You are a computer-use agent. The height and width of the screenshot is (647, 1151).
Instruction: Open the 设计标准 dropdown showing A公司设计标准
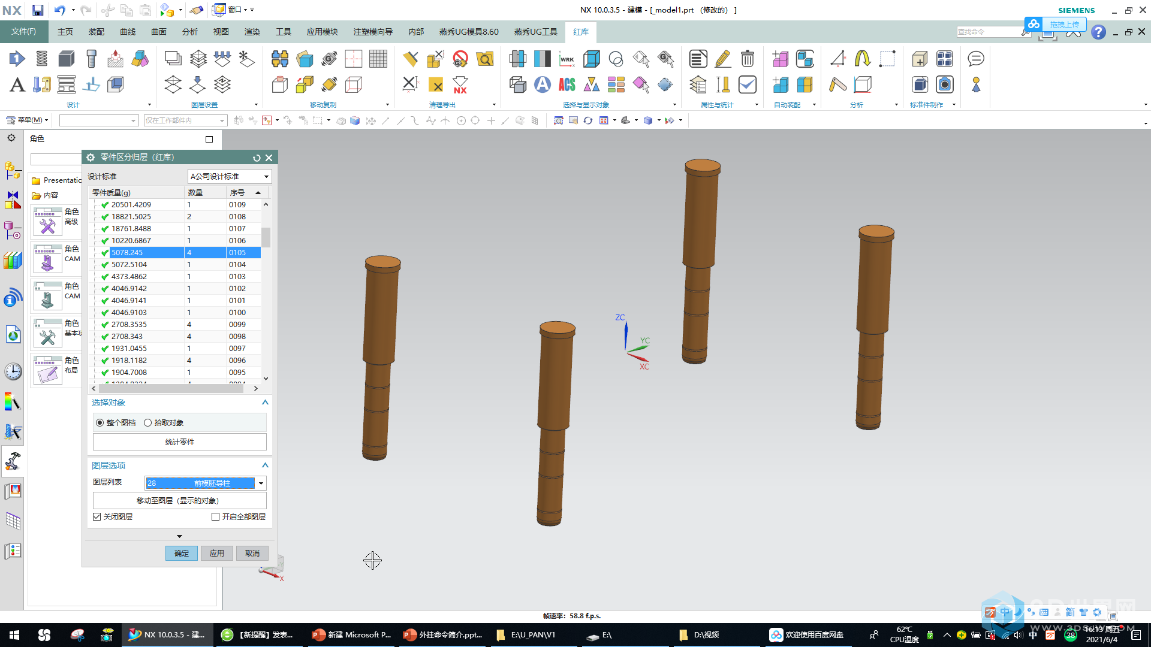point(230,176)
